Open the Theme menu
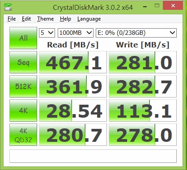 click(x=46, y=19)
